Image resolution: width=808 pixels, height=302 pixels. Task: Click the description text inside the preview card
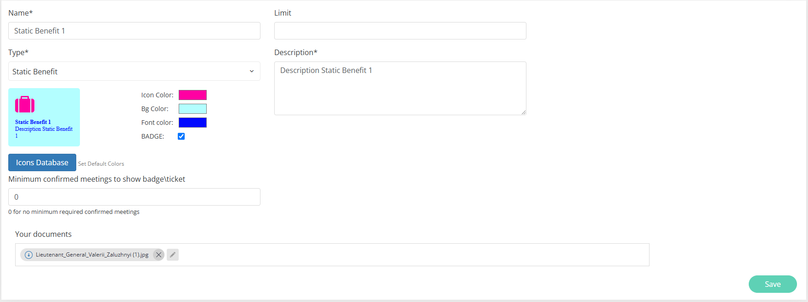44,129
